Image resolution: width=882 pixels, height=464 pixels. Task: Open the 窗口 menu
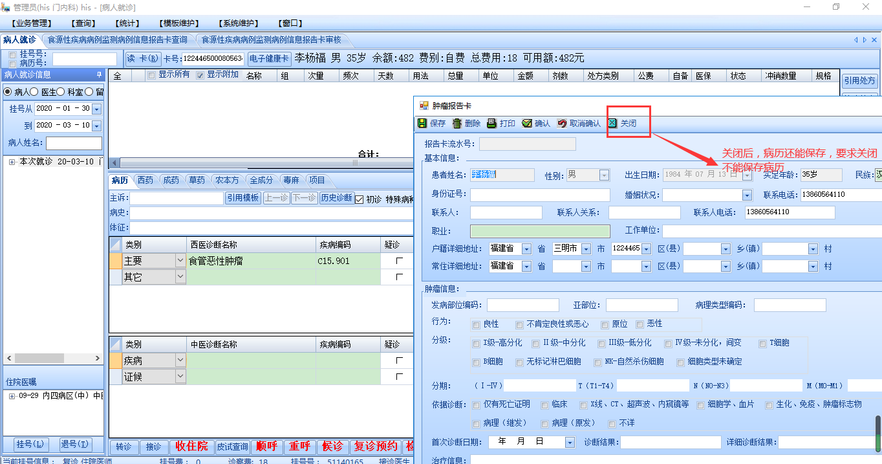(292, 24)
